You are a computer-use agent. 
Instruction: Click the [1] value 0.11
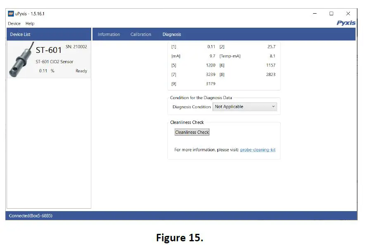click(211, 47)
